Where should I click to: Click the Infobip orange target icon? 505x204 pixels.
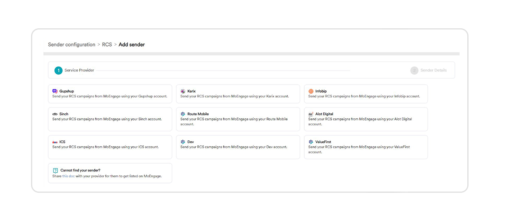point(311,91)
